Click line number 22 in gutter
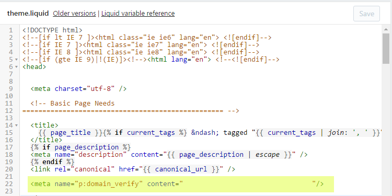 [x=9, y=184]
